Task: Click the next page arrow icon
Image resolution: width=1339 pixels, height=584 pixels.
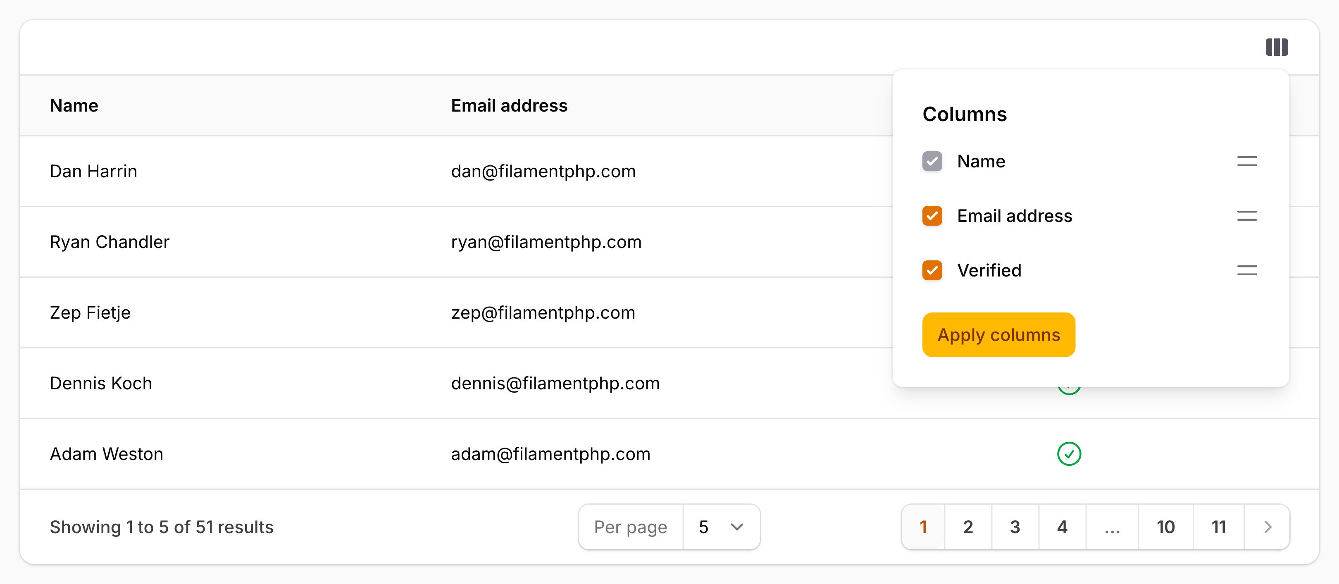Action: coord(1267,527)
